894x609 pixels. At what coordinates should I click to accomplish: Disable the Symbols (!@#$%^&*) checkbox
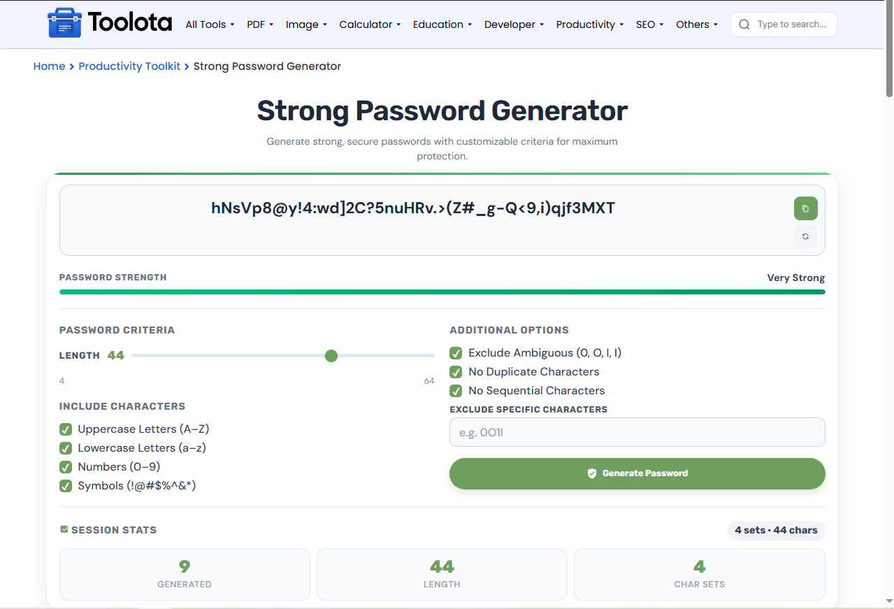click(x=66, y=486)
